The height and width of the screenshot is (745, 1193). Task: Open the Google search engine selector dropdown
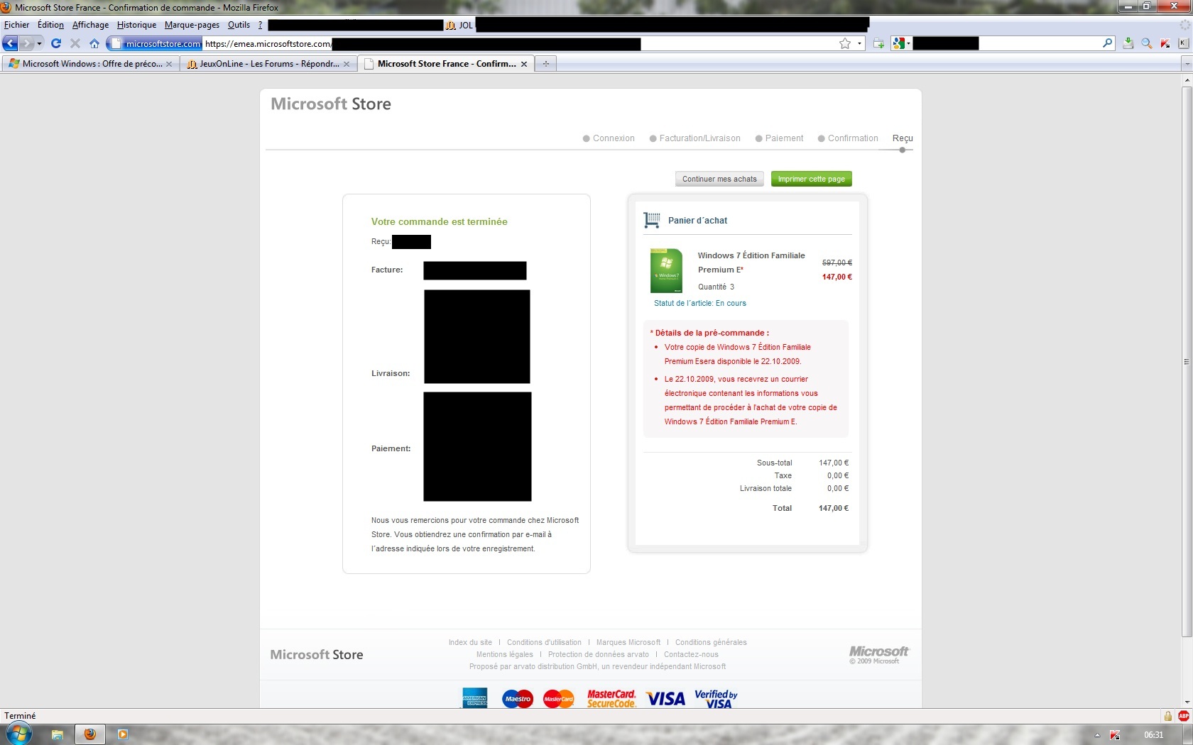pyautogui.click(x=901, y=43)
